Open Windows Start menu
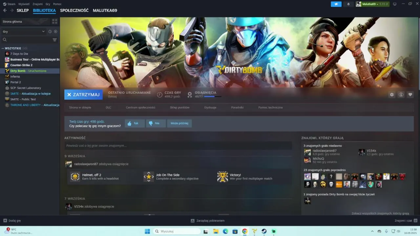420x236 pixels. pyautogui.click(x=147, y=231)
